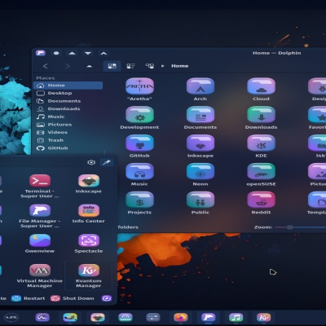Switch Dolphin to icons view mode

click(112, 66)
